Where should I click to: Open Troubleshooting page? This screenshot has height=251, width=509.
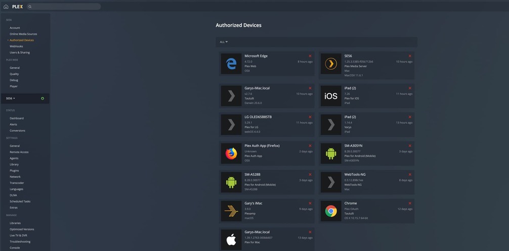pos(20,241)
